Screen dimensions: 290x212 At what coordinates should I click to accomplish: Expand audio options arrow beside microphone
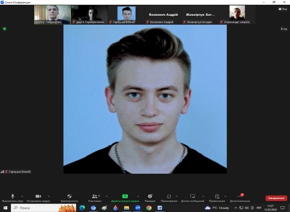tap(22, 196)
